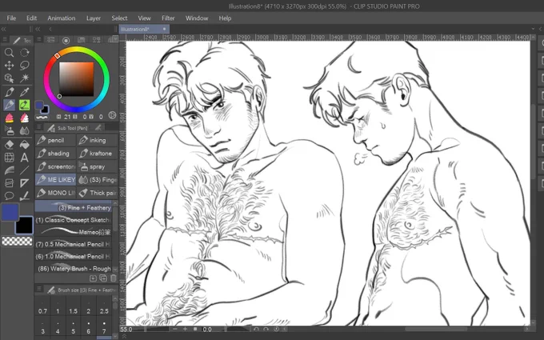Open the Tool palette hamburger menu
The width and height of the screenshot is (544, 340).
coord(5,40)
